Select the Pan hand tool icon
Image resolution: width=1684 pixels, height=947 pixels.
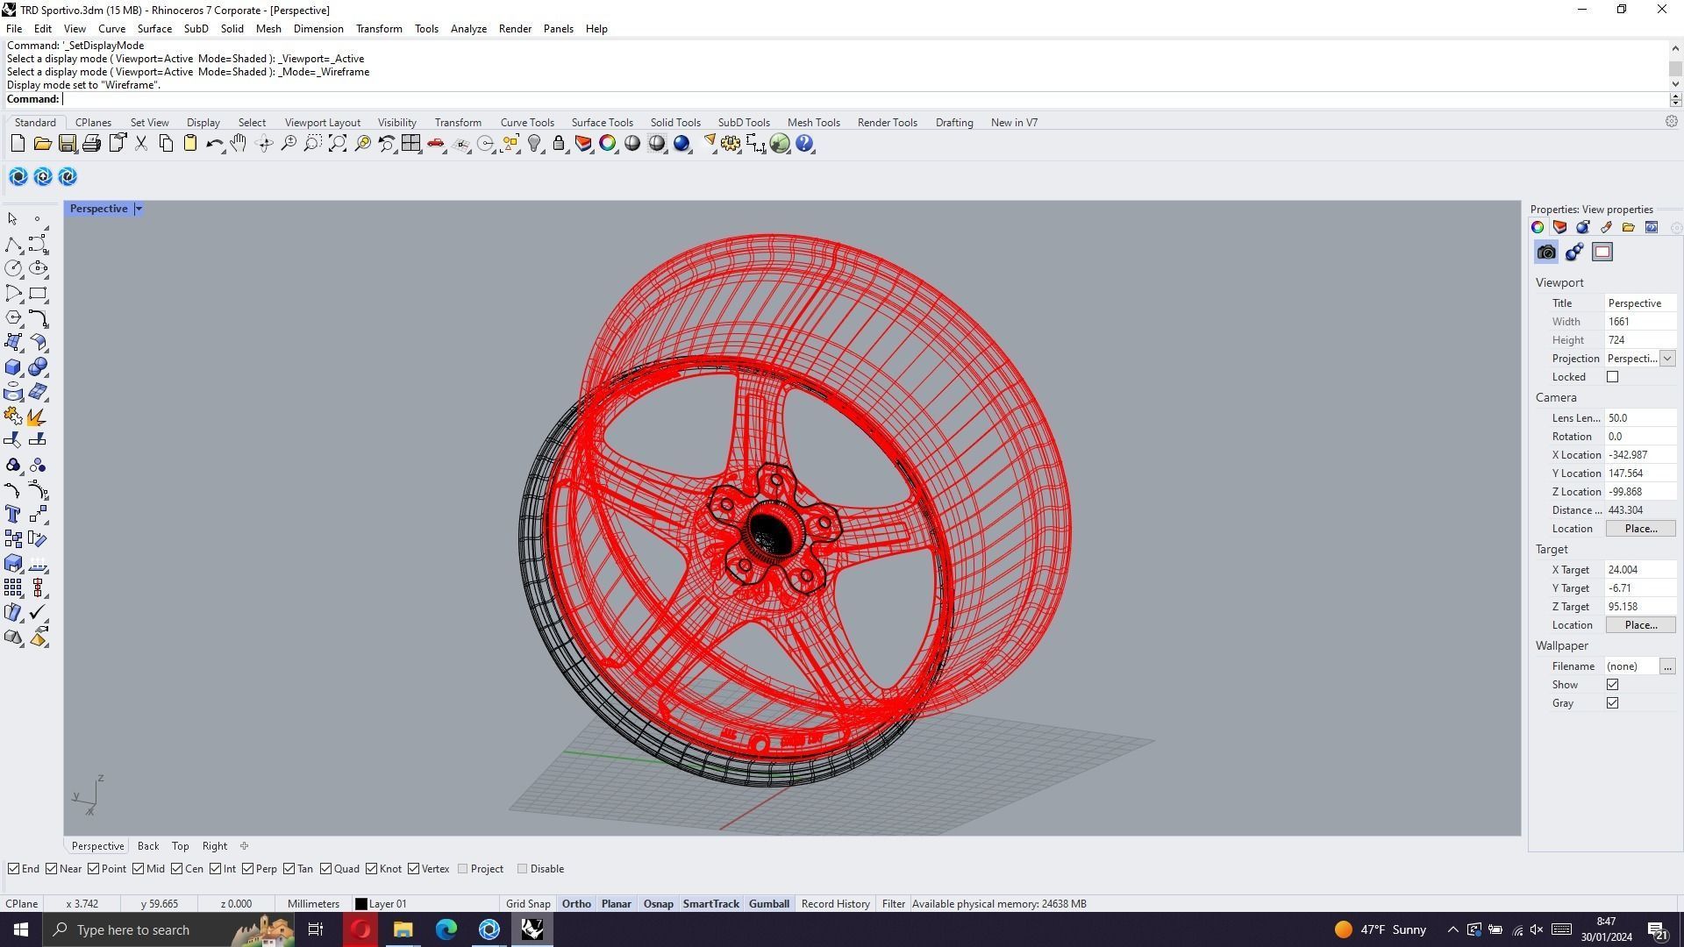click(x=239, y=144)
